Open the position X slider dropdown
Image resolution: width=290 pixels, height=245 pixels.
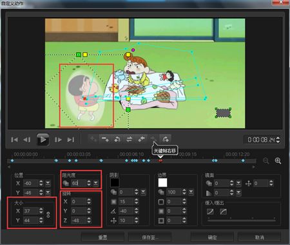pyautogui.click(x=48, y=183)
